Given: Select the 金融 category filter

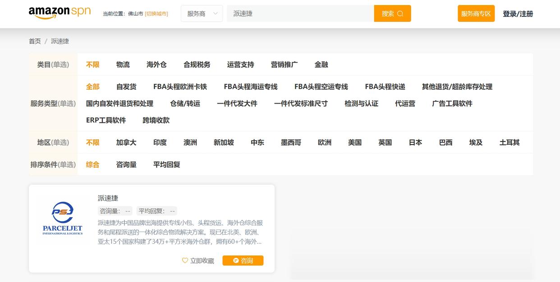Looking at the screenshot, I should [x=321, y=64].
